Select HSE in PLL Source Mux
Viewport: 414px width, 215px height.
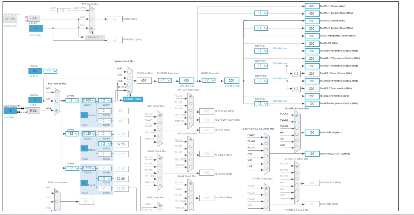tap(56, 111)
